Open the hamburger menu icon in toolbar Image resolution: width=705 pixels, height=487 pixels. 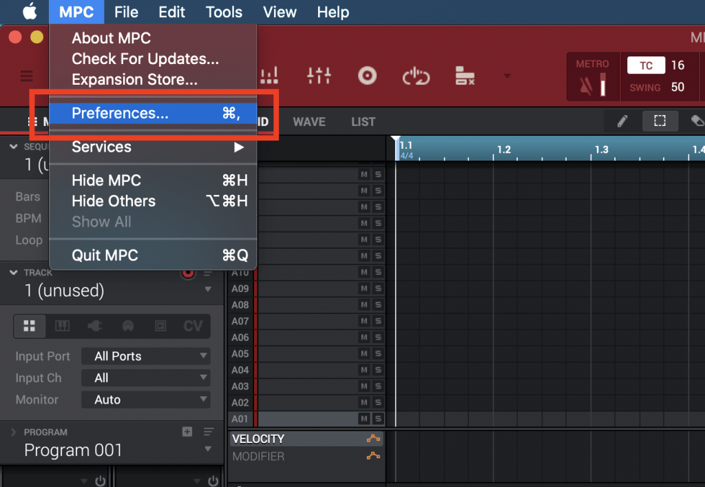click(x=27, y=76)
